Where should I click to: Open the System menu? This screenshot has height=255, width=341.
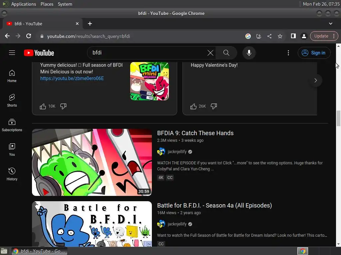(65, 4)
